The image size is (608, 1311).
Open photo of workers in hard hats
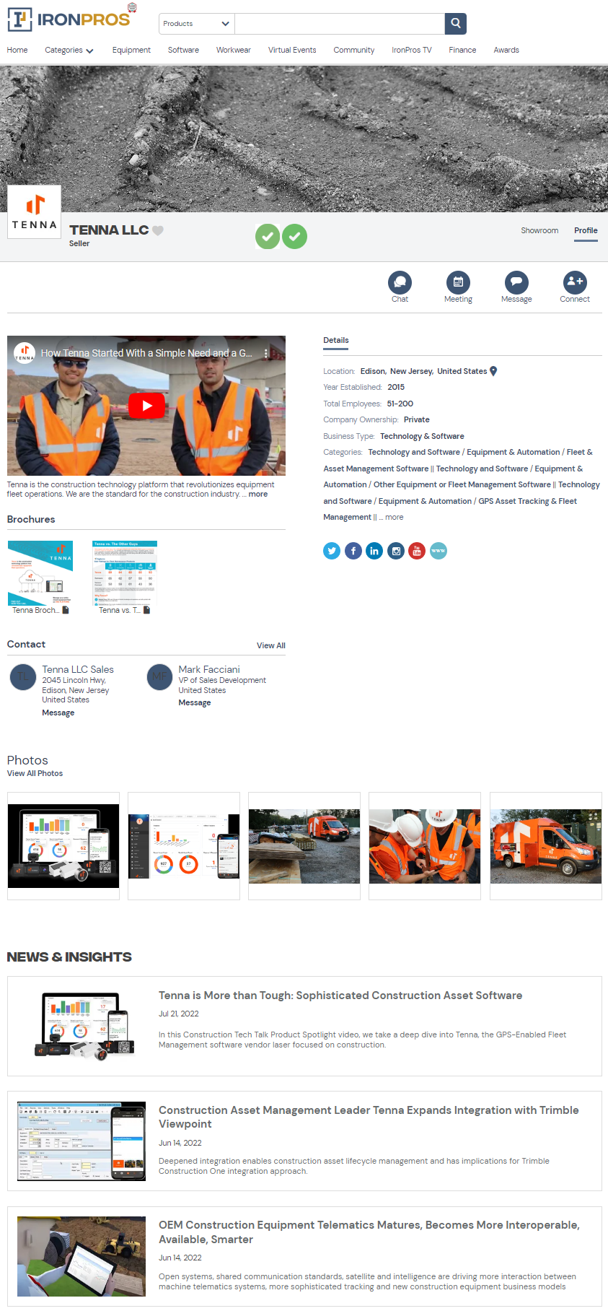(425, 846)
